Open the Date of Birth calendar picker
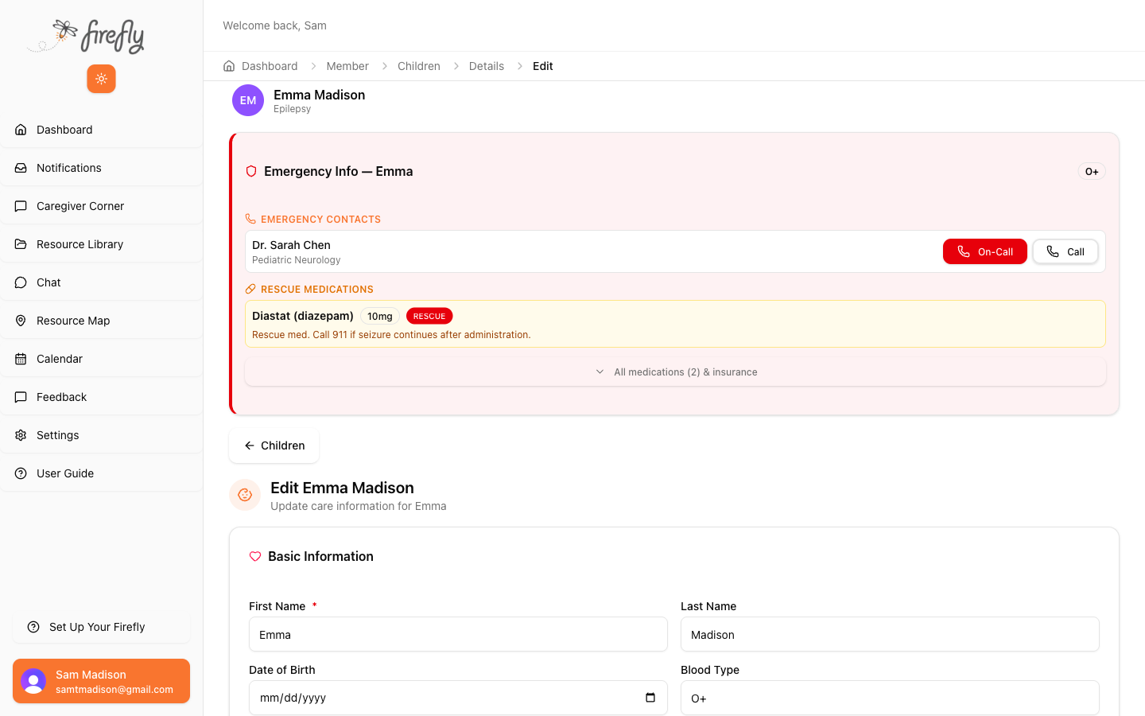 (650, 698)
